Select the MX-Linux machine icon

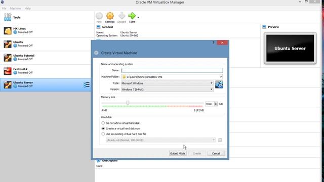pos(8,30)
